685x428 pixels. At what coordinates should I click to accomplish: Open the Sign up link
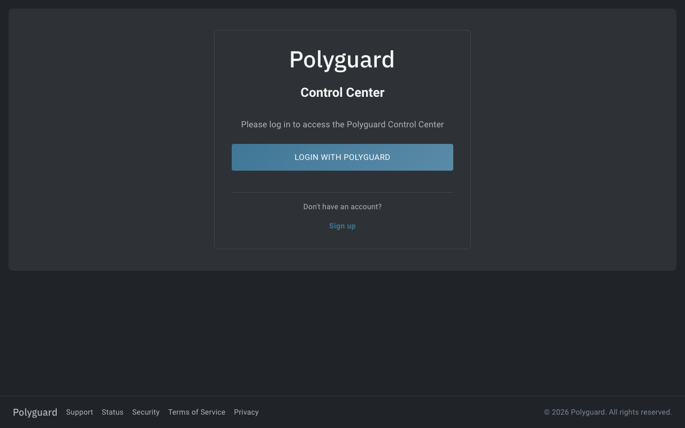pos(342,225)
